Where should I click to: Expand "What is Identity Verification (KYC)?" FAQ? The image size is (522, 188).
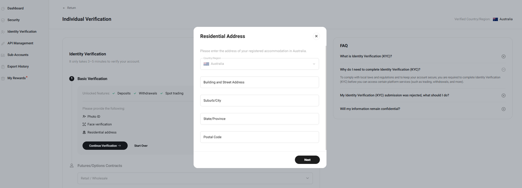coord(503,56)
